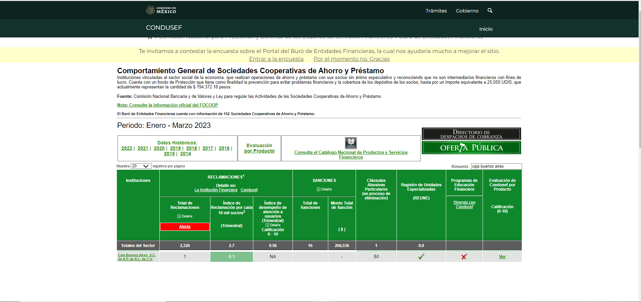This screenshot has height=302, width=641.
Task: Dismiss survey with Por el momento no. Gracias
Action: [352, 59]
